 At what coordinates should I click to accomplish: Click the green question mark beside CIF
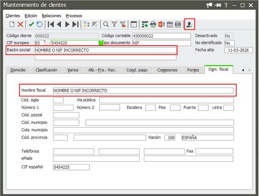tap(100, 43)
